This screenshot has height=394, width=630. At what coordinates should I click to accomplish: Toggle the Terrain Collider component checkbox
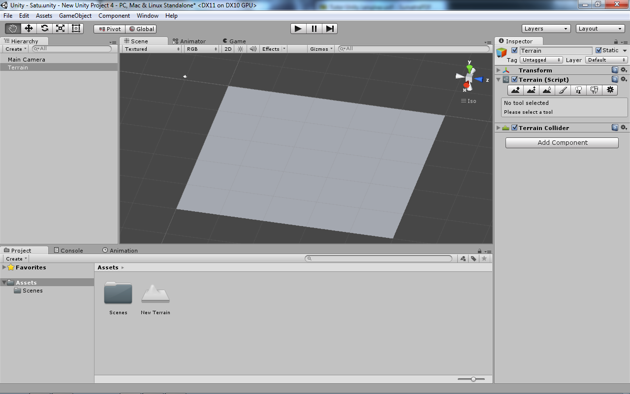click(x=514, y=128)
